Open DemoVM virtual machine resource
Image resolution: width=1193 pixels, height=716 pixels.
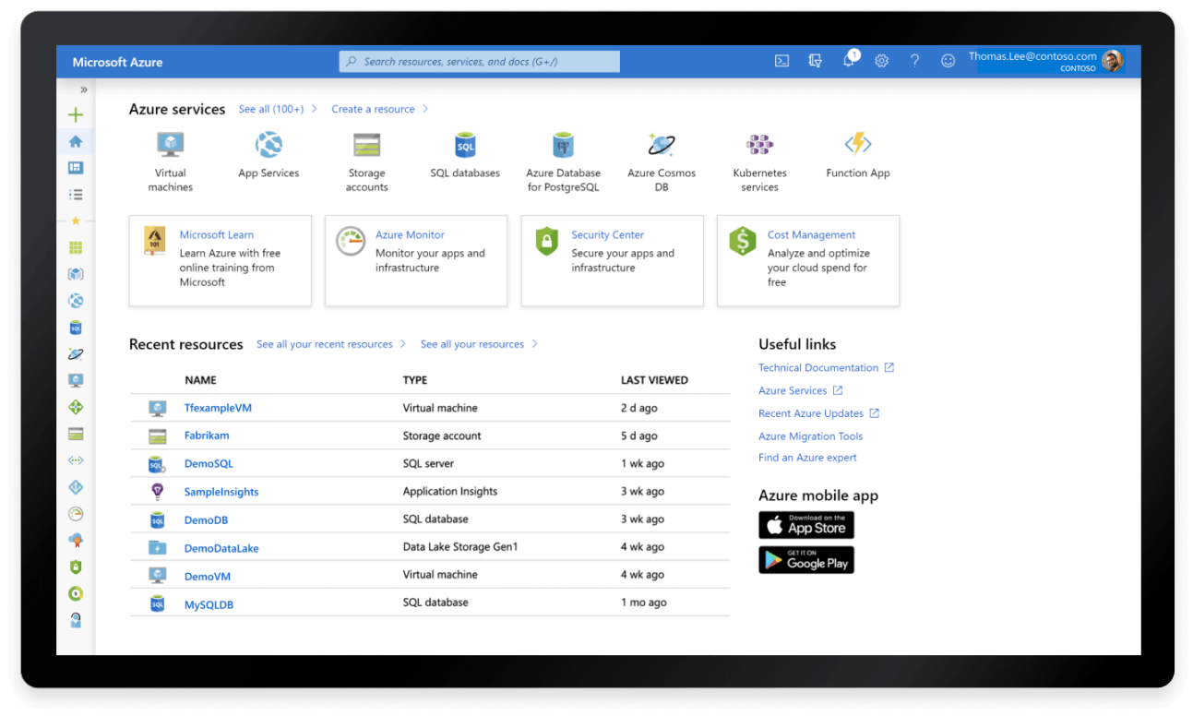208,577
